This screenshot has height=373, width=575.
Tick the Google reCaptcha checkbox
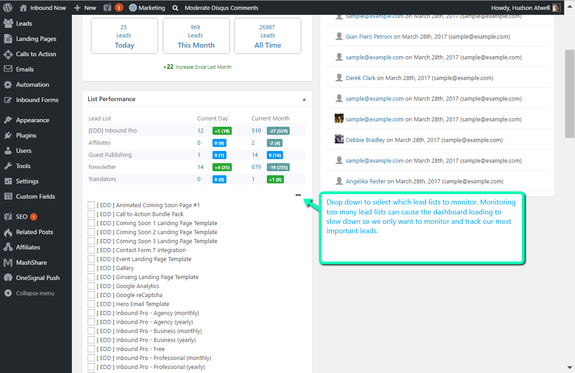(91, 295)
